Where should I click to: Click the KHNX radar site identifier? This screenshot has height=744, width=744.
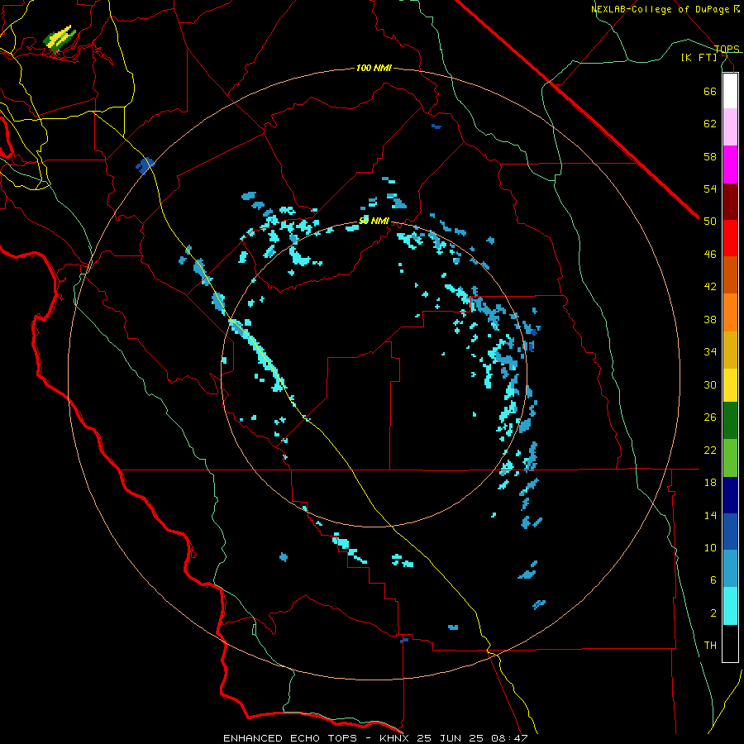pos(396,738)
